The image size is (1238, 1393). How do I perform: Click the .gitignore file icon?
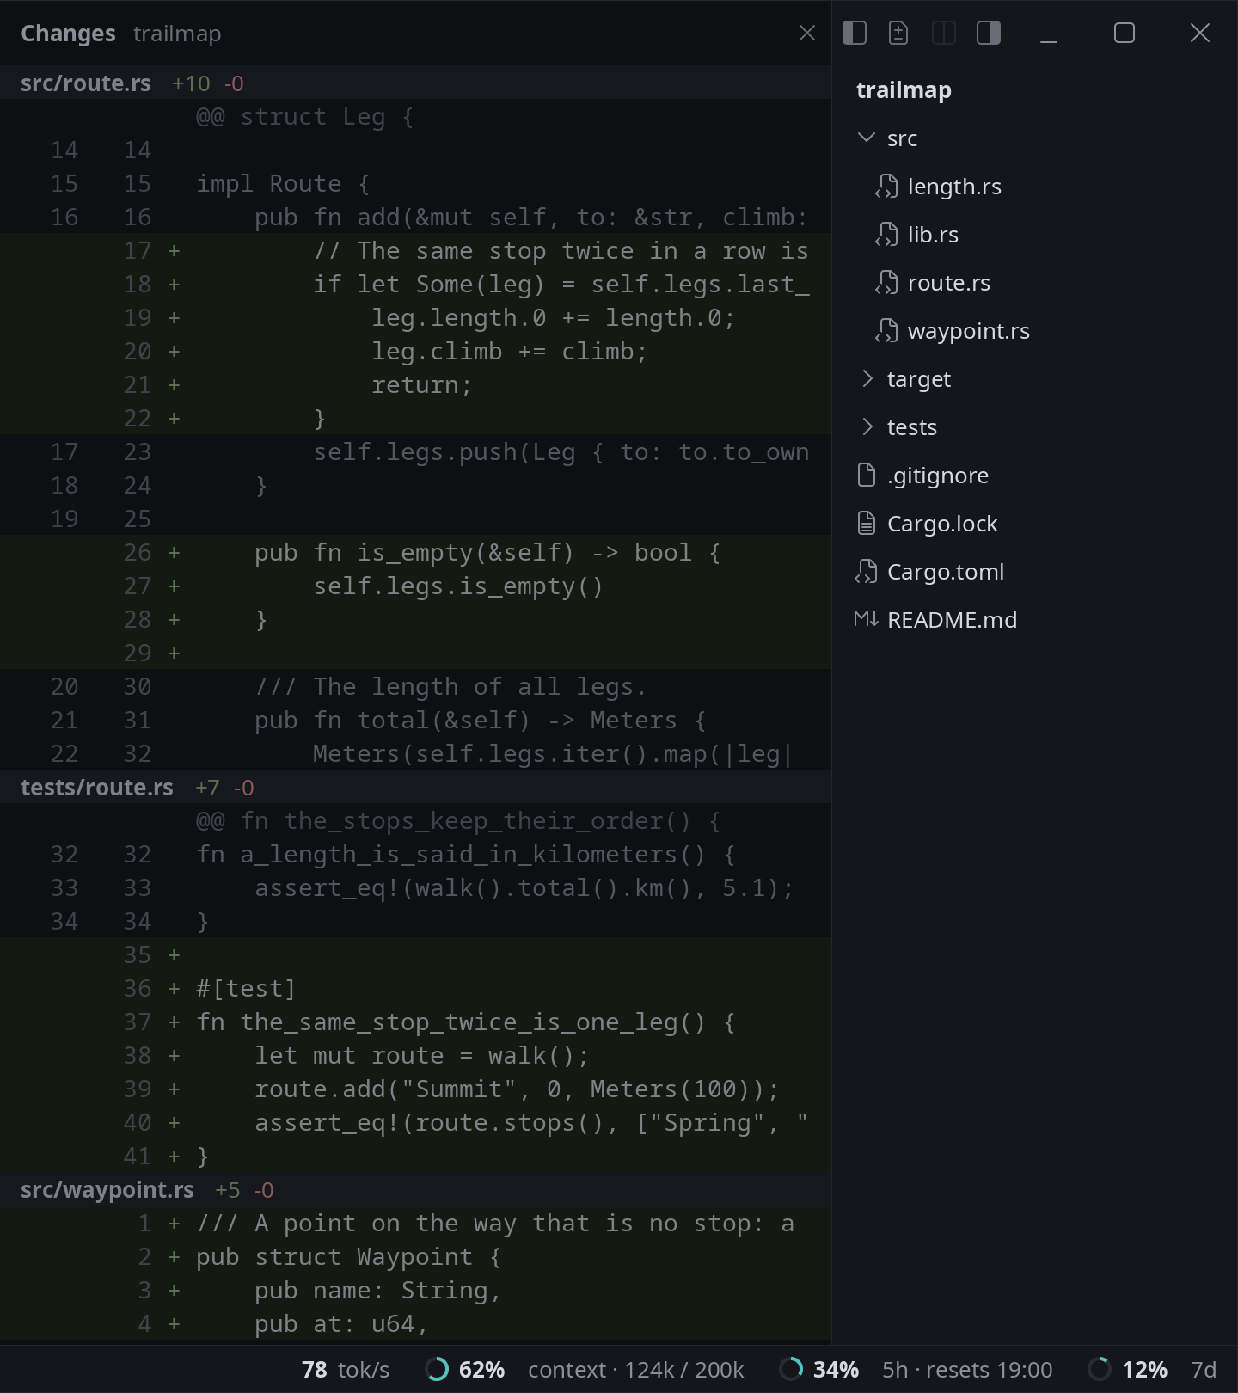(x=867, y=475)
